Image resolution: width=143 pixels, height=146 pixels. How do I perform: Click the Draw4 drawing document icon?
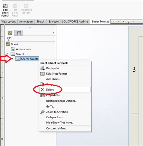click(8, 44)
